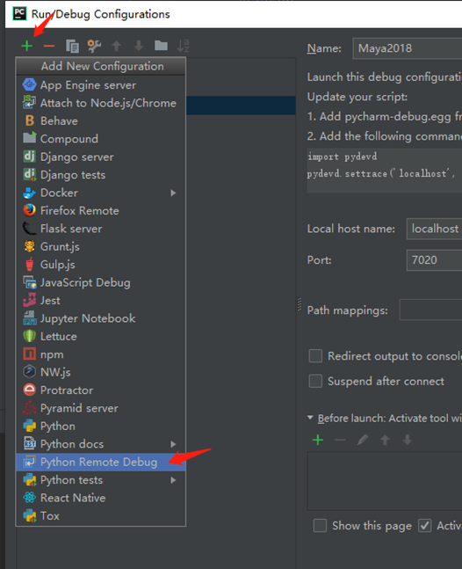This screenshot has height=569, width=462.
Task: Click the Create New Folder icon
Action: tap(161, 46)
